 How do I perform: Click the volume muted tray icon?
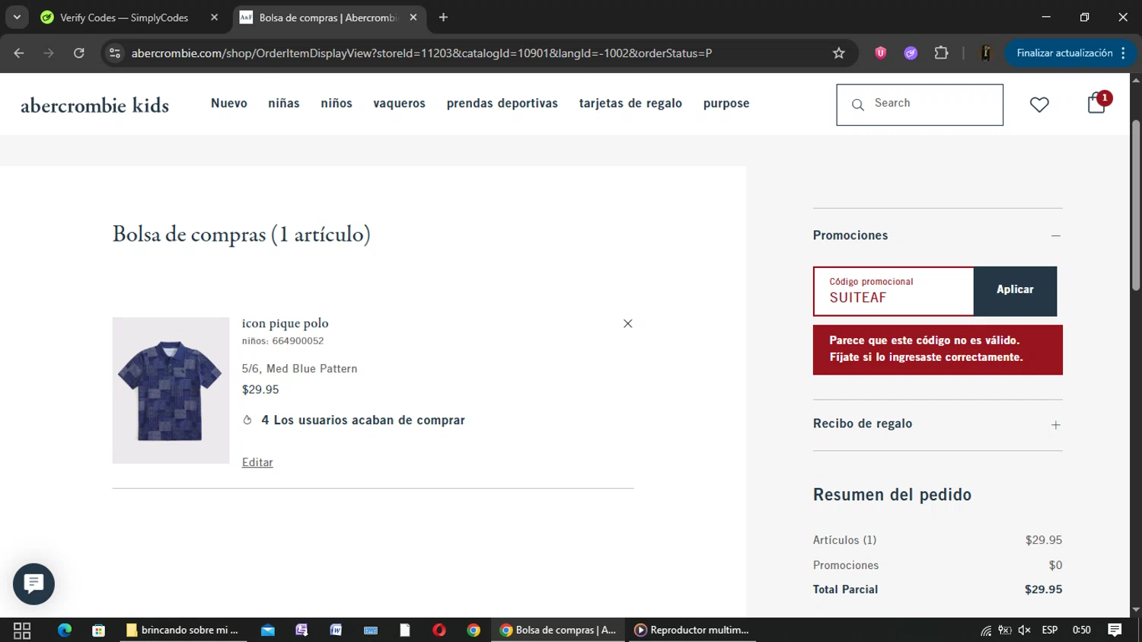[1025, 630]
